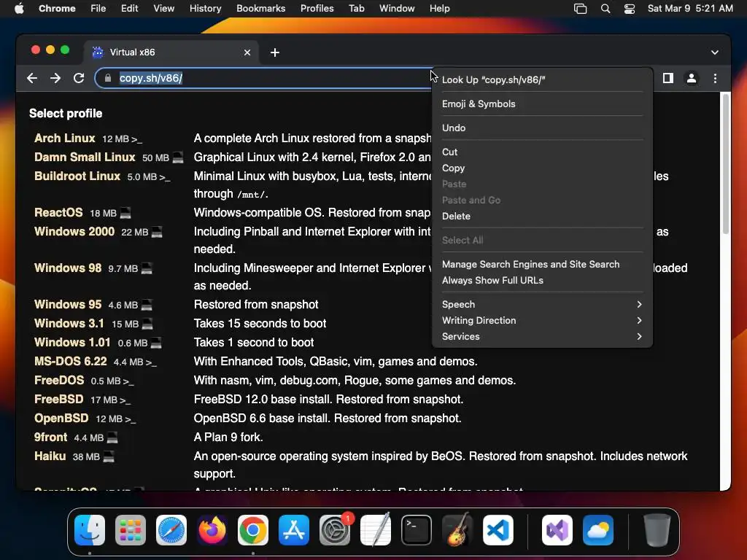The image size is (747, 560).
Task: Click the Chrome icon in the Dock
Action: pyautogui.click(x=253, y=530)
